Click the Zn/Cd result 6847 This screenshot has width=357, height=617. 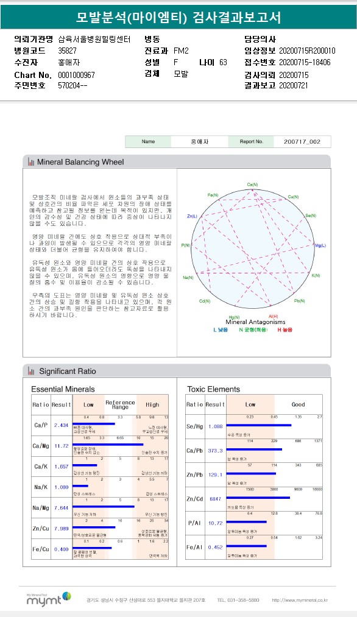[x=215, y=499]
